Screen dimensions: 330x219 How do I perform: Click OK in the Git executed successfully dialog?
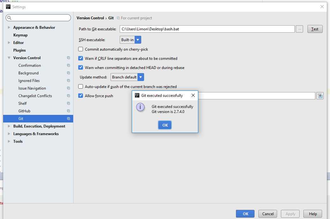click(165, 125)
